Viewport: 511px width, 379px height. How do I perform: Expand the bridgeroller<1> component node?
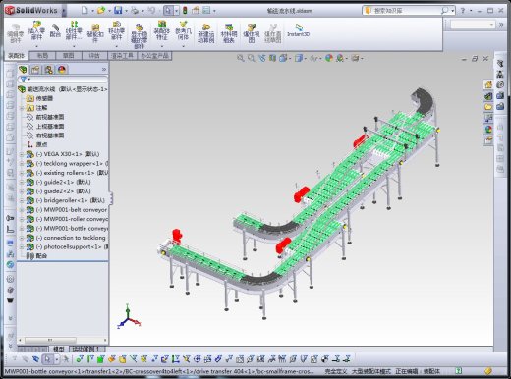pyautogui.click(x=22, y=200)
